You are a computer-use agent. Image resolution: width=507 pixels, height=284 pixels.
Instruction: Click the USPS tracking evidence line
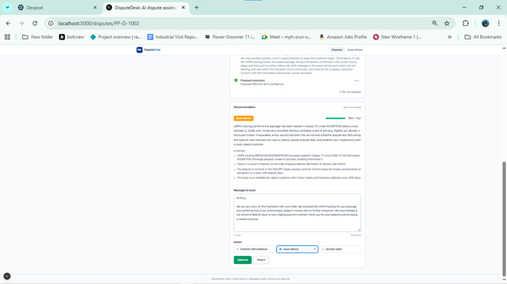298,157
